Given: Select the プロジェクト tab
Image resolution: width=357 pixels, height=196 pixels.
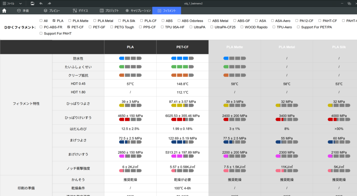Looking at the screenshot, I should pos(109,11).
